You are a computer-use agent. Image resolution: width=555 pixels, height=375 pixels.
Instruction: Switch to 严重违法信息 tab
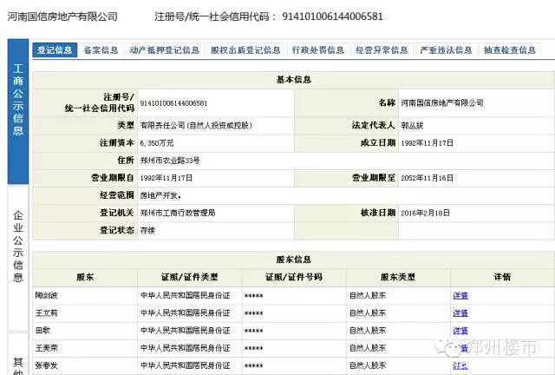[x=446, y=50]
